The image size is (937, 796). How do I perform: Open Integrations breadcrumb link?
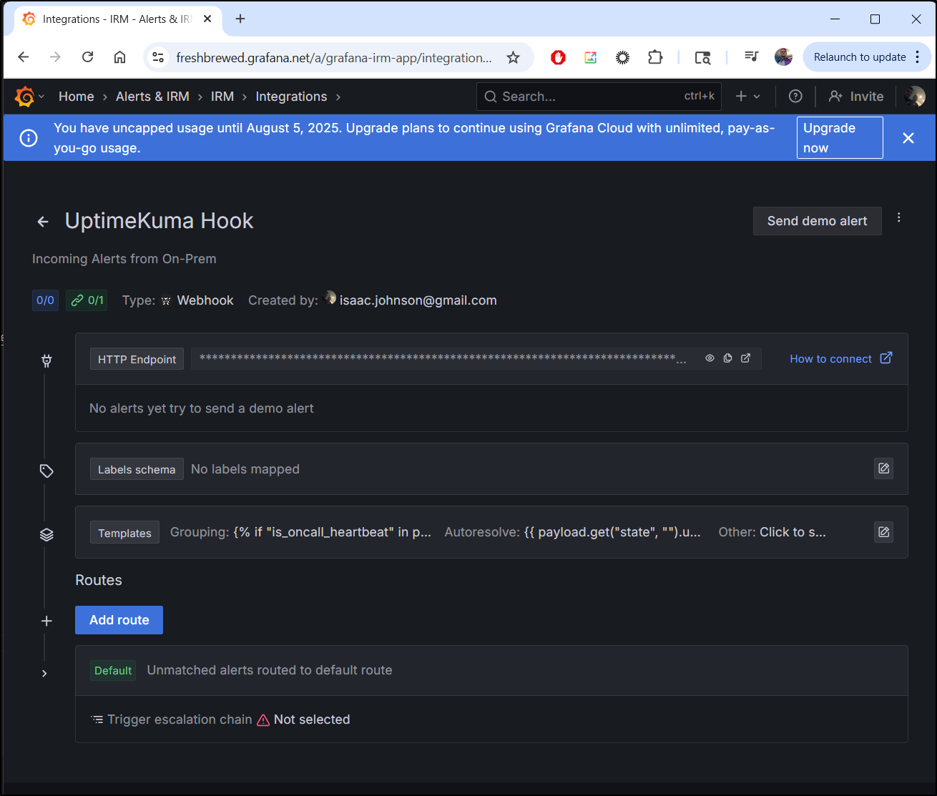coord(291,97)
